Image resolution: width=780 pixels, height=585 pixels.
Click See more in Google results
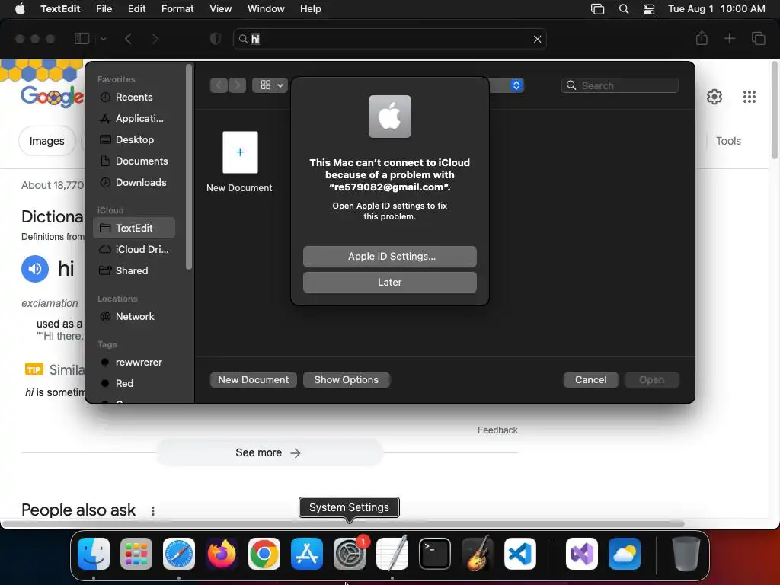tap(269, 452)
